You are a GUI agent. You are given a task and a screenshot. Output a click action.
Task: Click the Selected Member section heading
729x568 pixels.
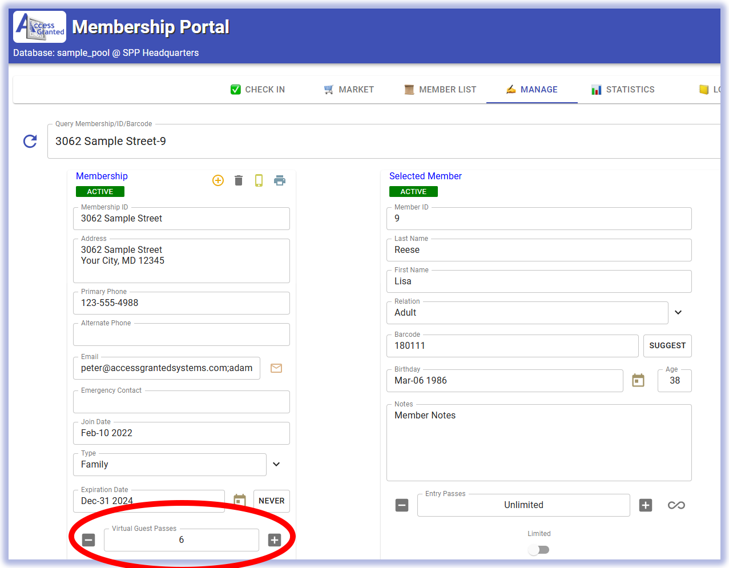click(x=425, y=176)
